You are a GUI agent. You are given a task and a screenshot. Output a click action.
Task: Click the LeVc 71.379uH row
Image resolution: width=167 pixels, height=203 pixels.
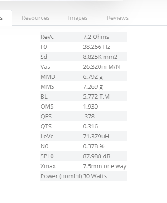pyautogui.click(x=83, y=136)
